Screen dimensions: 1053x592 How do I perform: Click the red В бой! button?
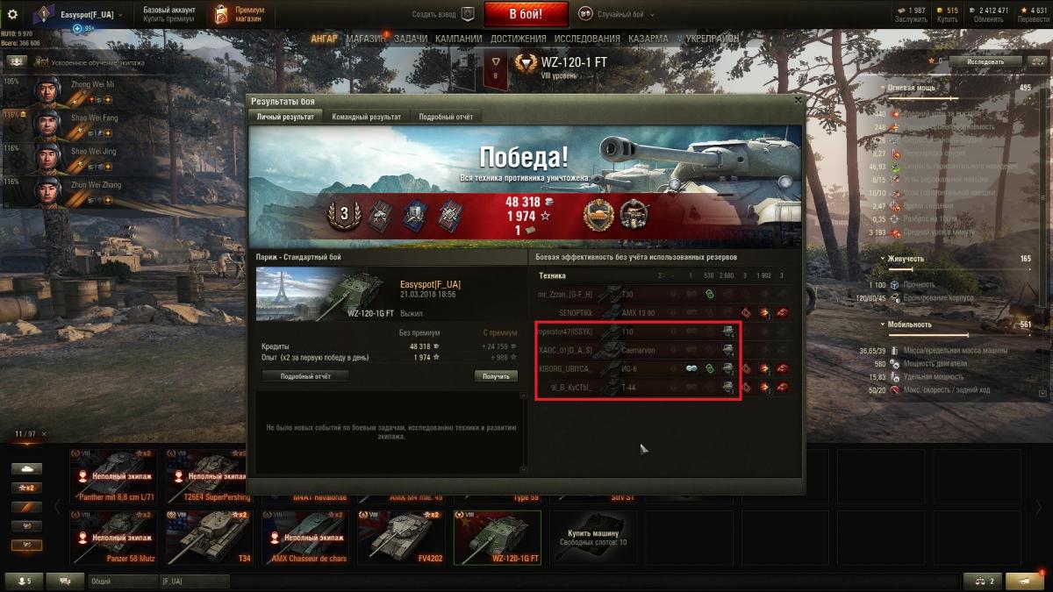click(526, 14)
